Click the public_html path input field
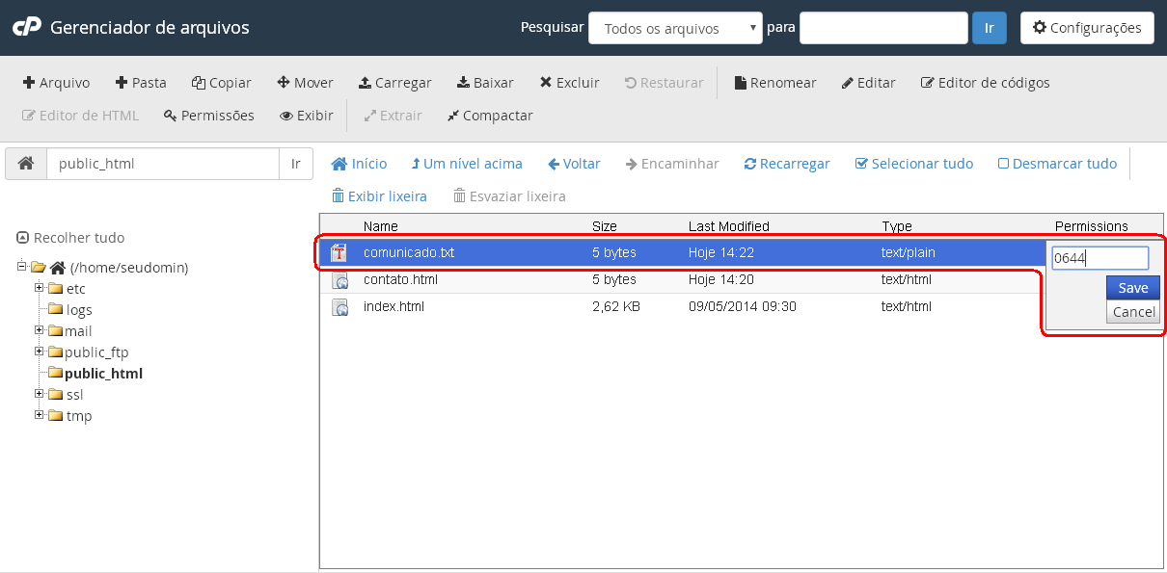 (163, 164)
